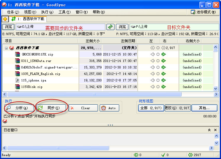Click file list horizontal scrollbar right arrow
Screen dimensions: 221x159
tap(216, 94)
